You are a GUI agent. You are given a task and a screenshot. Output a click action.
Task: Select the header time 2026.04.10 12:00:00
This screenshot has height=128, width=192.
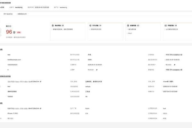pyautogui.click(x=42, y=7)
